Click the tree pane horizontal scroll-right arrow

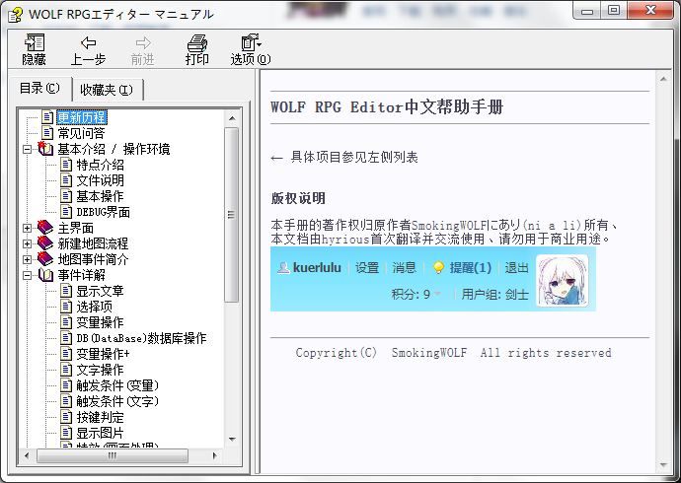214,455
